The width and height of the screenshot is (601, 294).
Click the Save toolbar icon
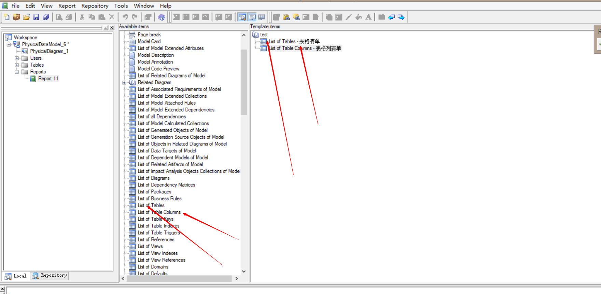pyautogui.click(x=36, y=17)
